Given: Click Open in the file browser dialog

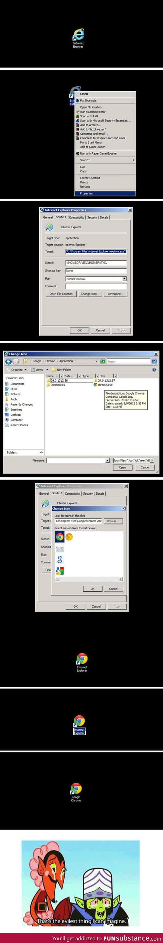Looking at the screenshot, I should 123,467.
